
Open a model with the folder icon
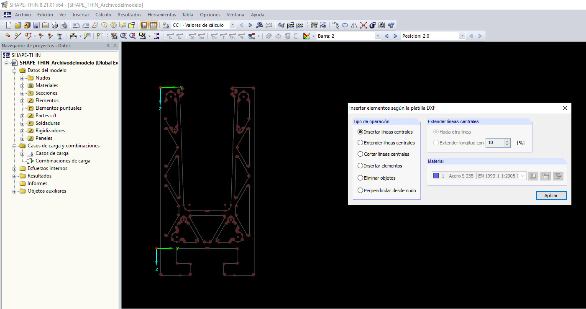click(x=18, y=25)
